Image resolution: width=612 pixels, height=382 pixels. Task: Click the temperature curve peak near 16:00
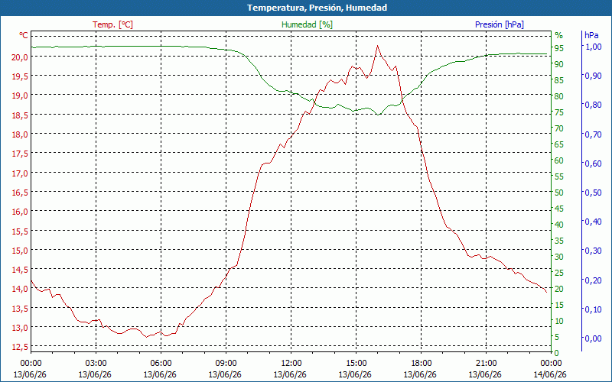tap(377, 46)
